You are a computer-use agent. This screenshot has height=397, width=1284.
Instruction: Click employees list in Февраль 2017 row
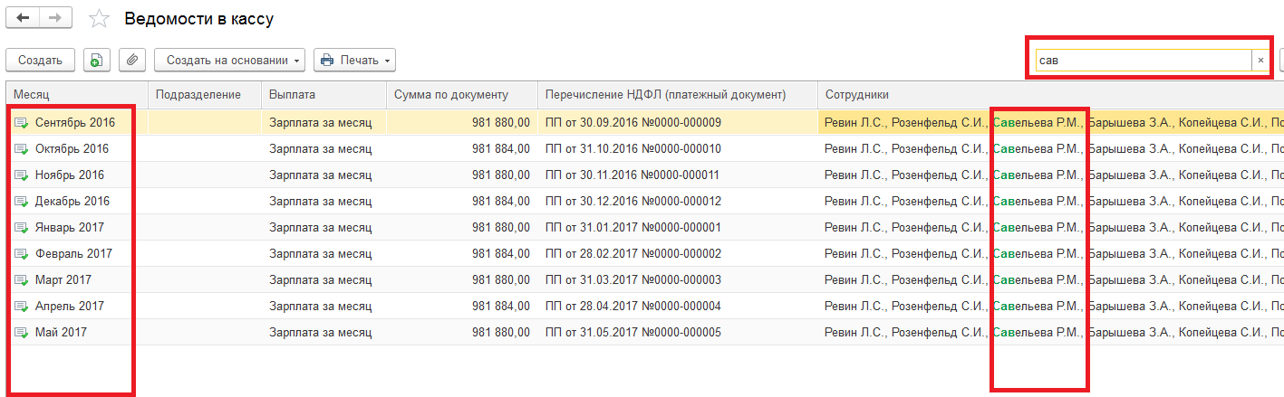tap(1053, 253)
